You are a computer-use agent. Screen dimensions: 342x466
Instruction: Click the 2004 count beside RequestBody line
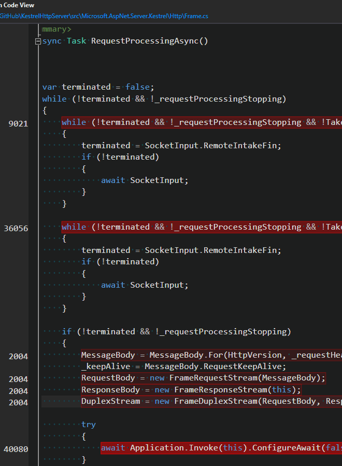tap(19, 379)
